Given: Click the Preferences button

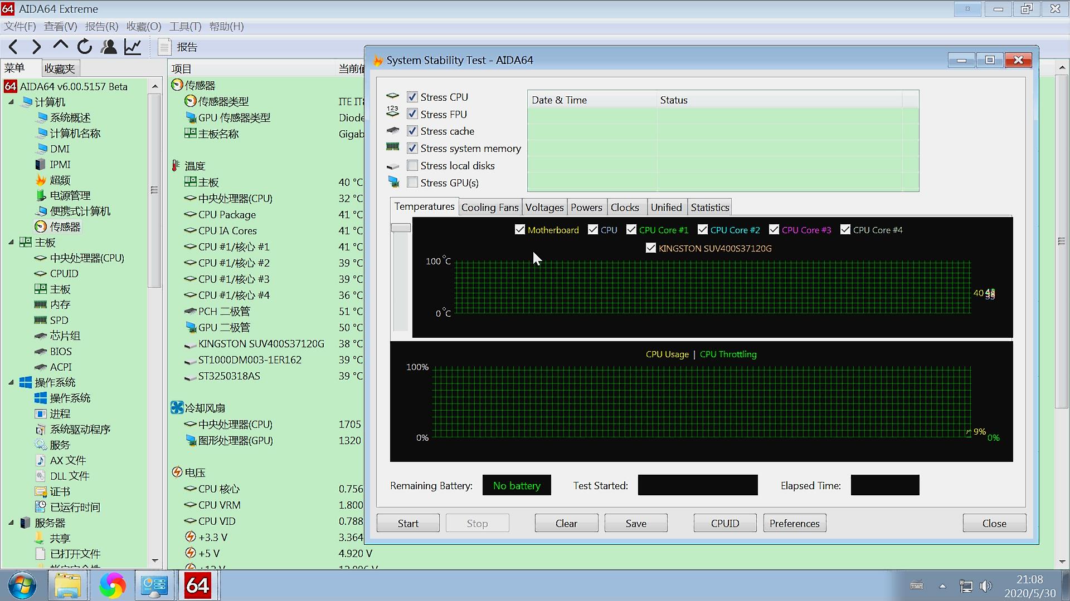Looking at the screenshot, I should (794, 523).
